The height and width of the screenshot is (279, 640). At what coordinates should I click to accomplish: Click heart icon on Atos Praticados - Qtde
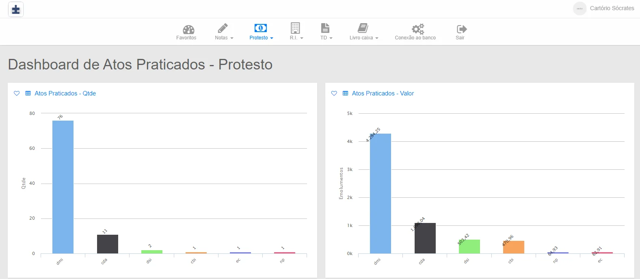pos(17,93)
